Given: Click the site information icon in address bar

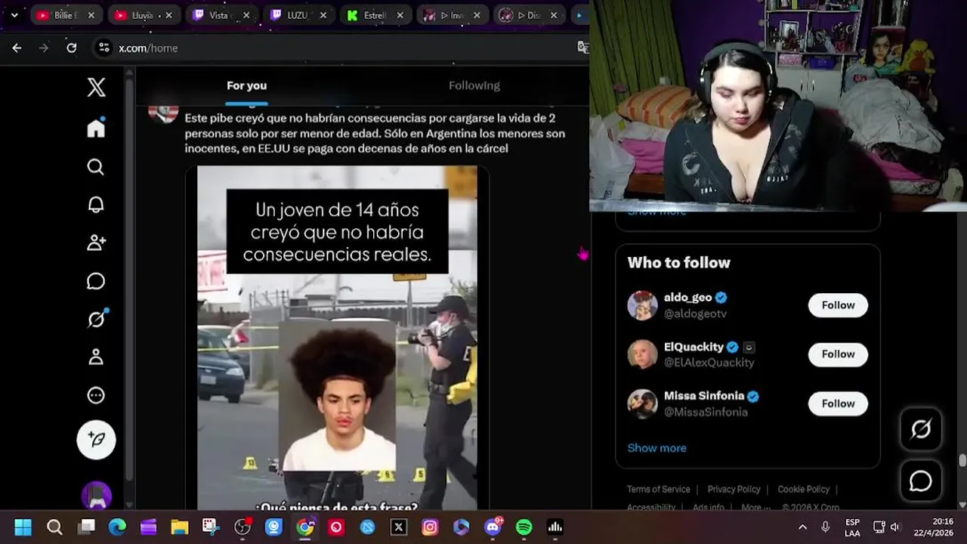Looking at the screenshot, I should tap(104, 48).
